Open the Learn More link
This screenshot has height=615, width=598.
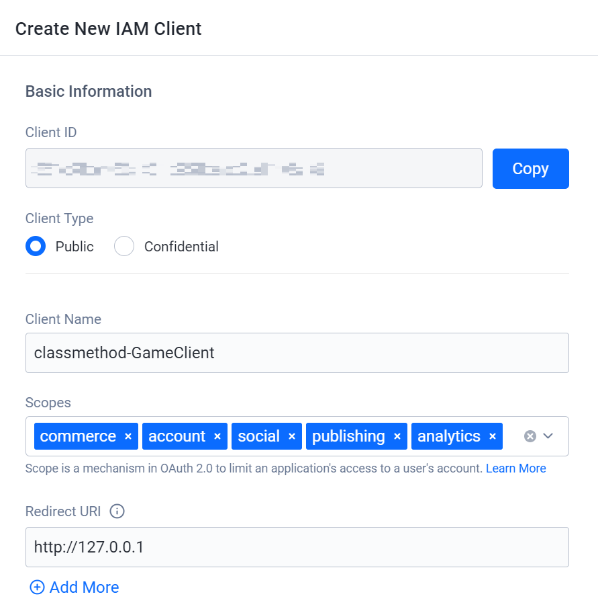coord(515,468)
